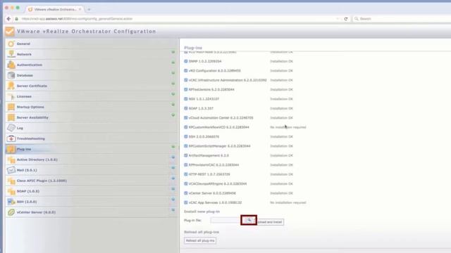Image resolution: width=451 pixels, height=253 pixels.
Task: Toggle vCloud Automation Center checkbox
Action: (186, 117)
